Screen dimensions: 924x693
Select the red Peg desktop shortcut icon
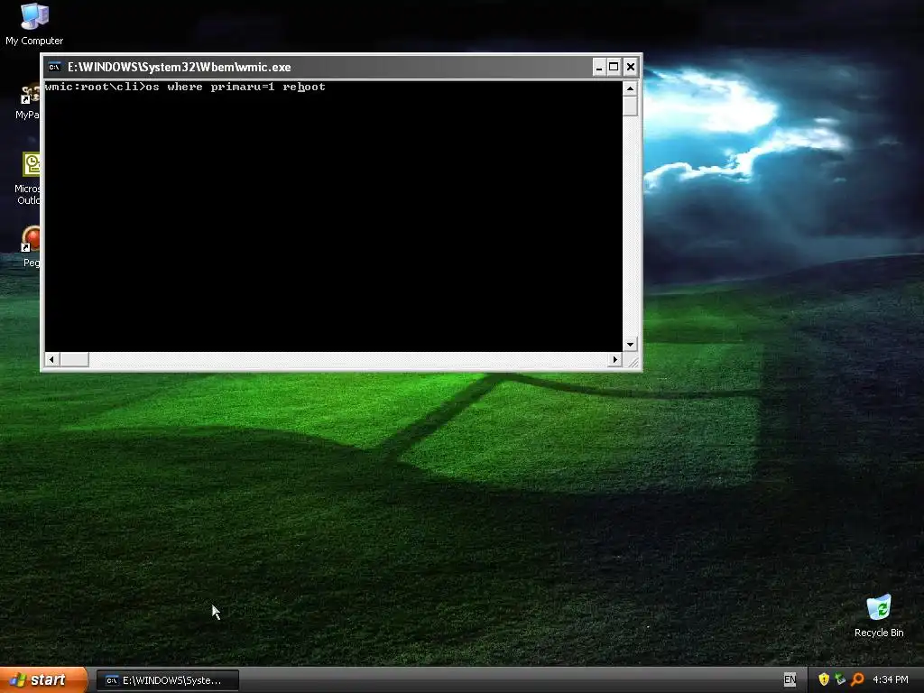click(32, 246)
